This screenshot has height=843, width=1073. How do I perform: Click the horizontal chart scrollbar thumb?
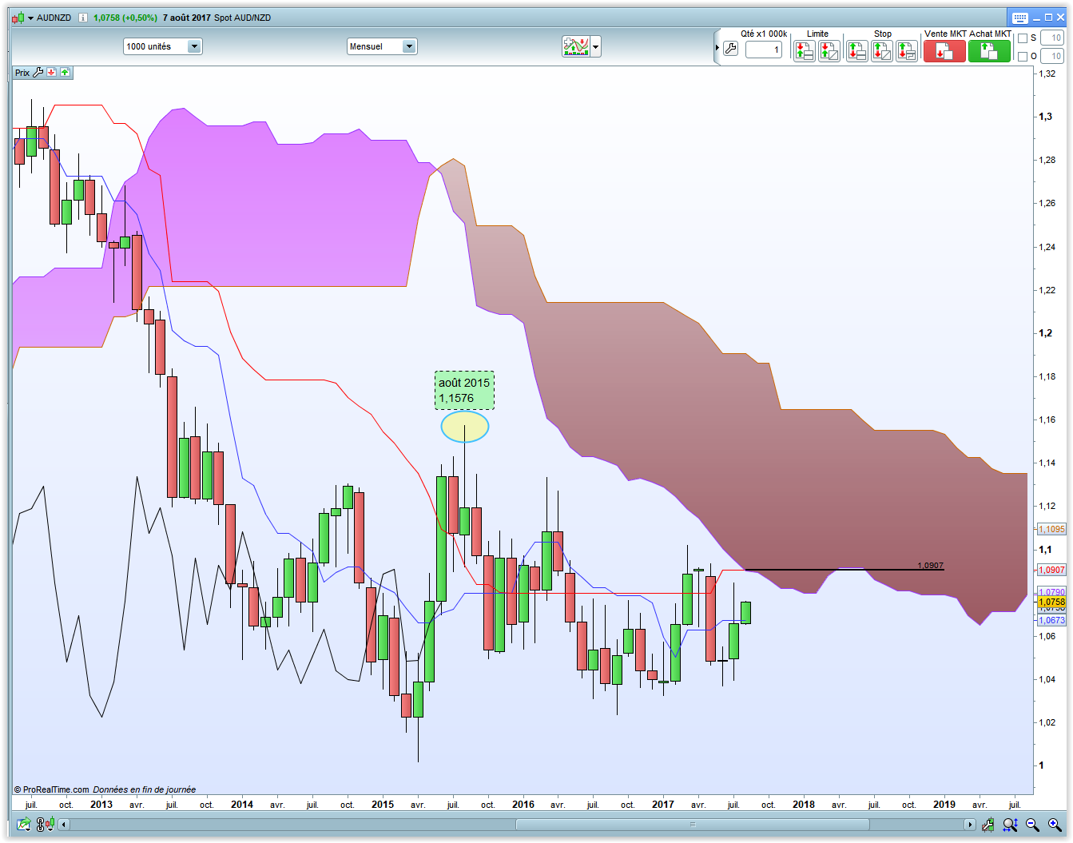click(x=692, y=825)
